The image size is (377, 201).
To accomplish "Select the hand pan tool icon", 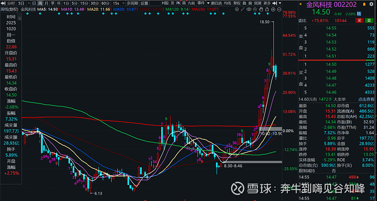I will [261, 9].
